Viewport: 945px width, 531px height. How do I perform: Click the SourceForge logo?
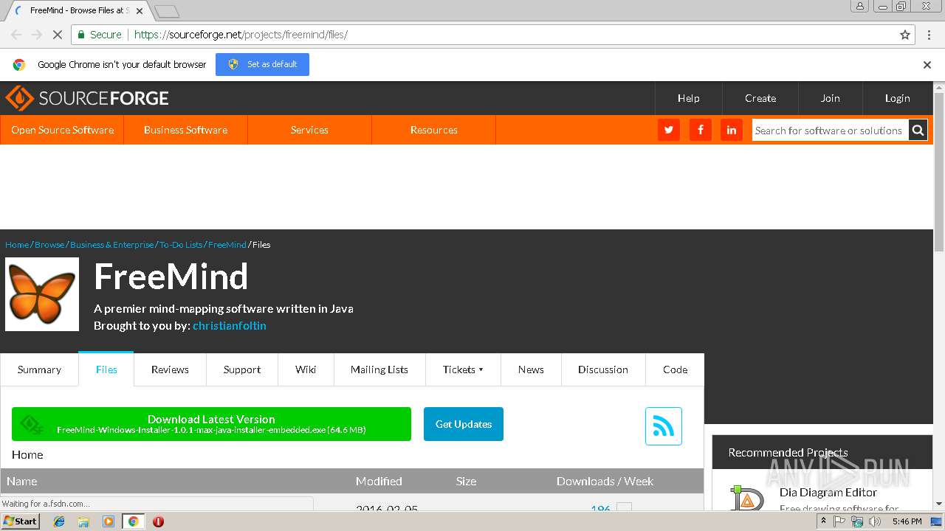pos(87,98)
